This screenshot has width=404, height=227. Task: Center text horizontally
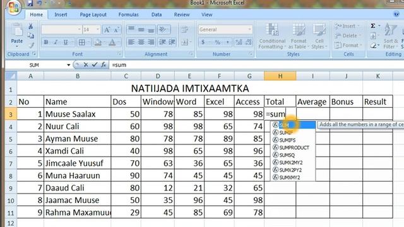[x=141, y=42]
